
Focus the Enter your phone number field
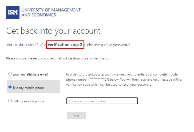[102, 101]
